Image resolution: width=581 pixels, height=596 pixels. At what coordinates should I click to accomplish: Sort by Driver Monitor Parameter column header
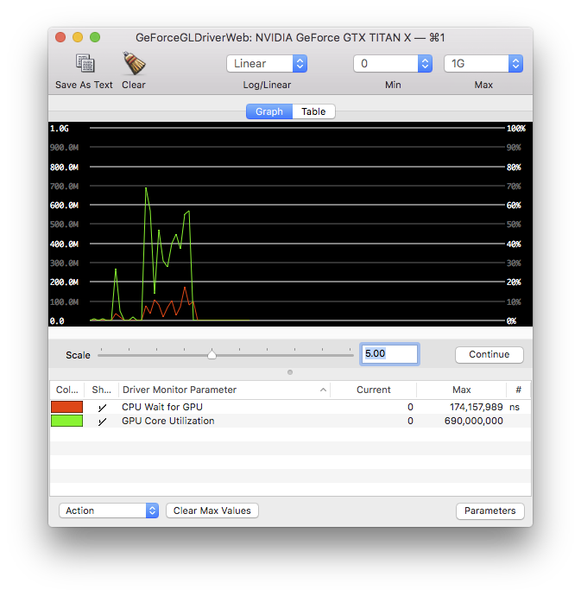[x=224, y=390]
